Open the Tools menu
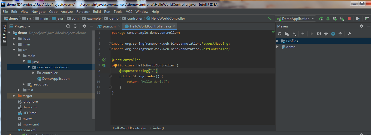 coord(118,11)
